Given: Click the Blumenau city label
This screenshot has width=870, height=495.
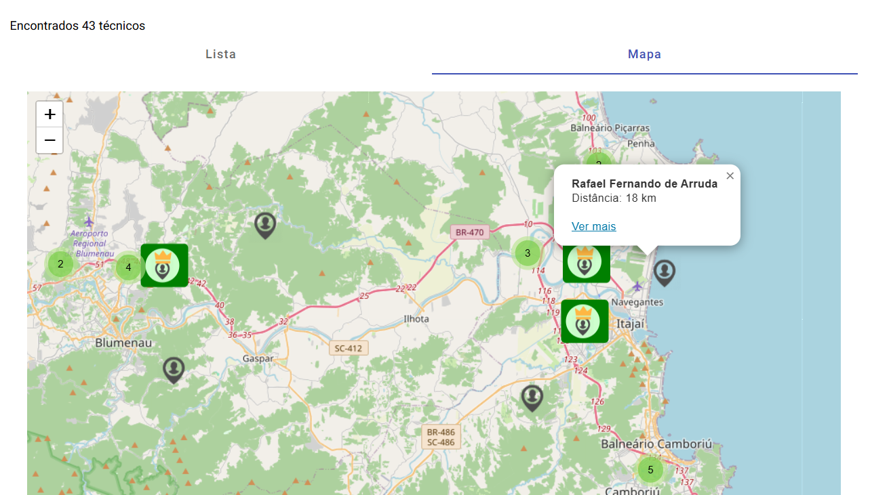Looking at the screenshot, I should coord(123,343).
